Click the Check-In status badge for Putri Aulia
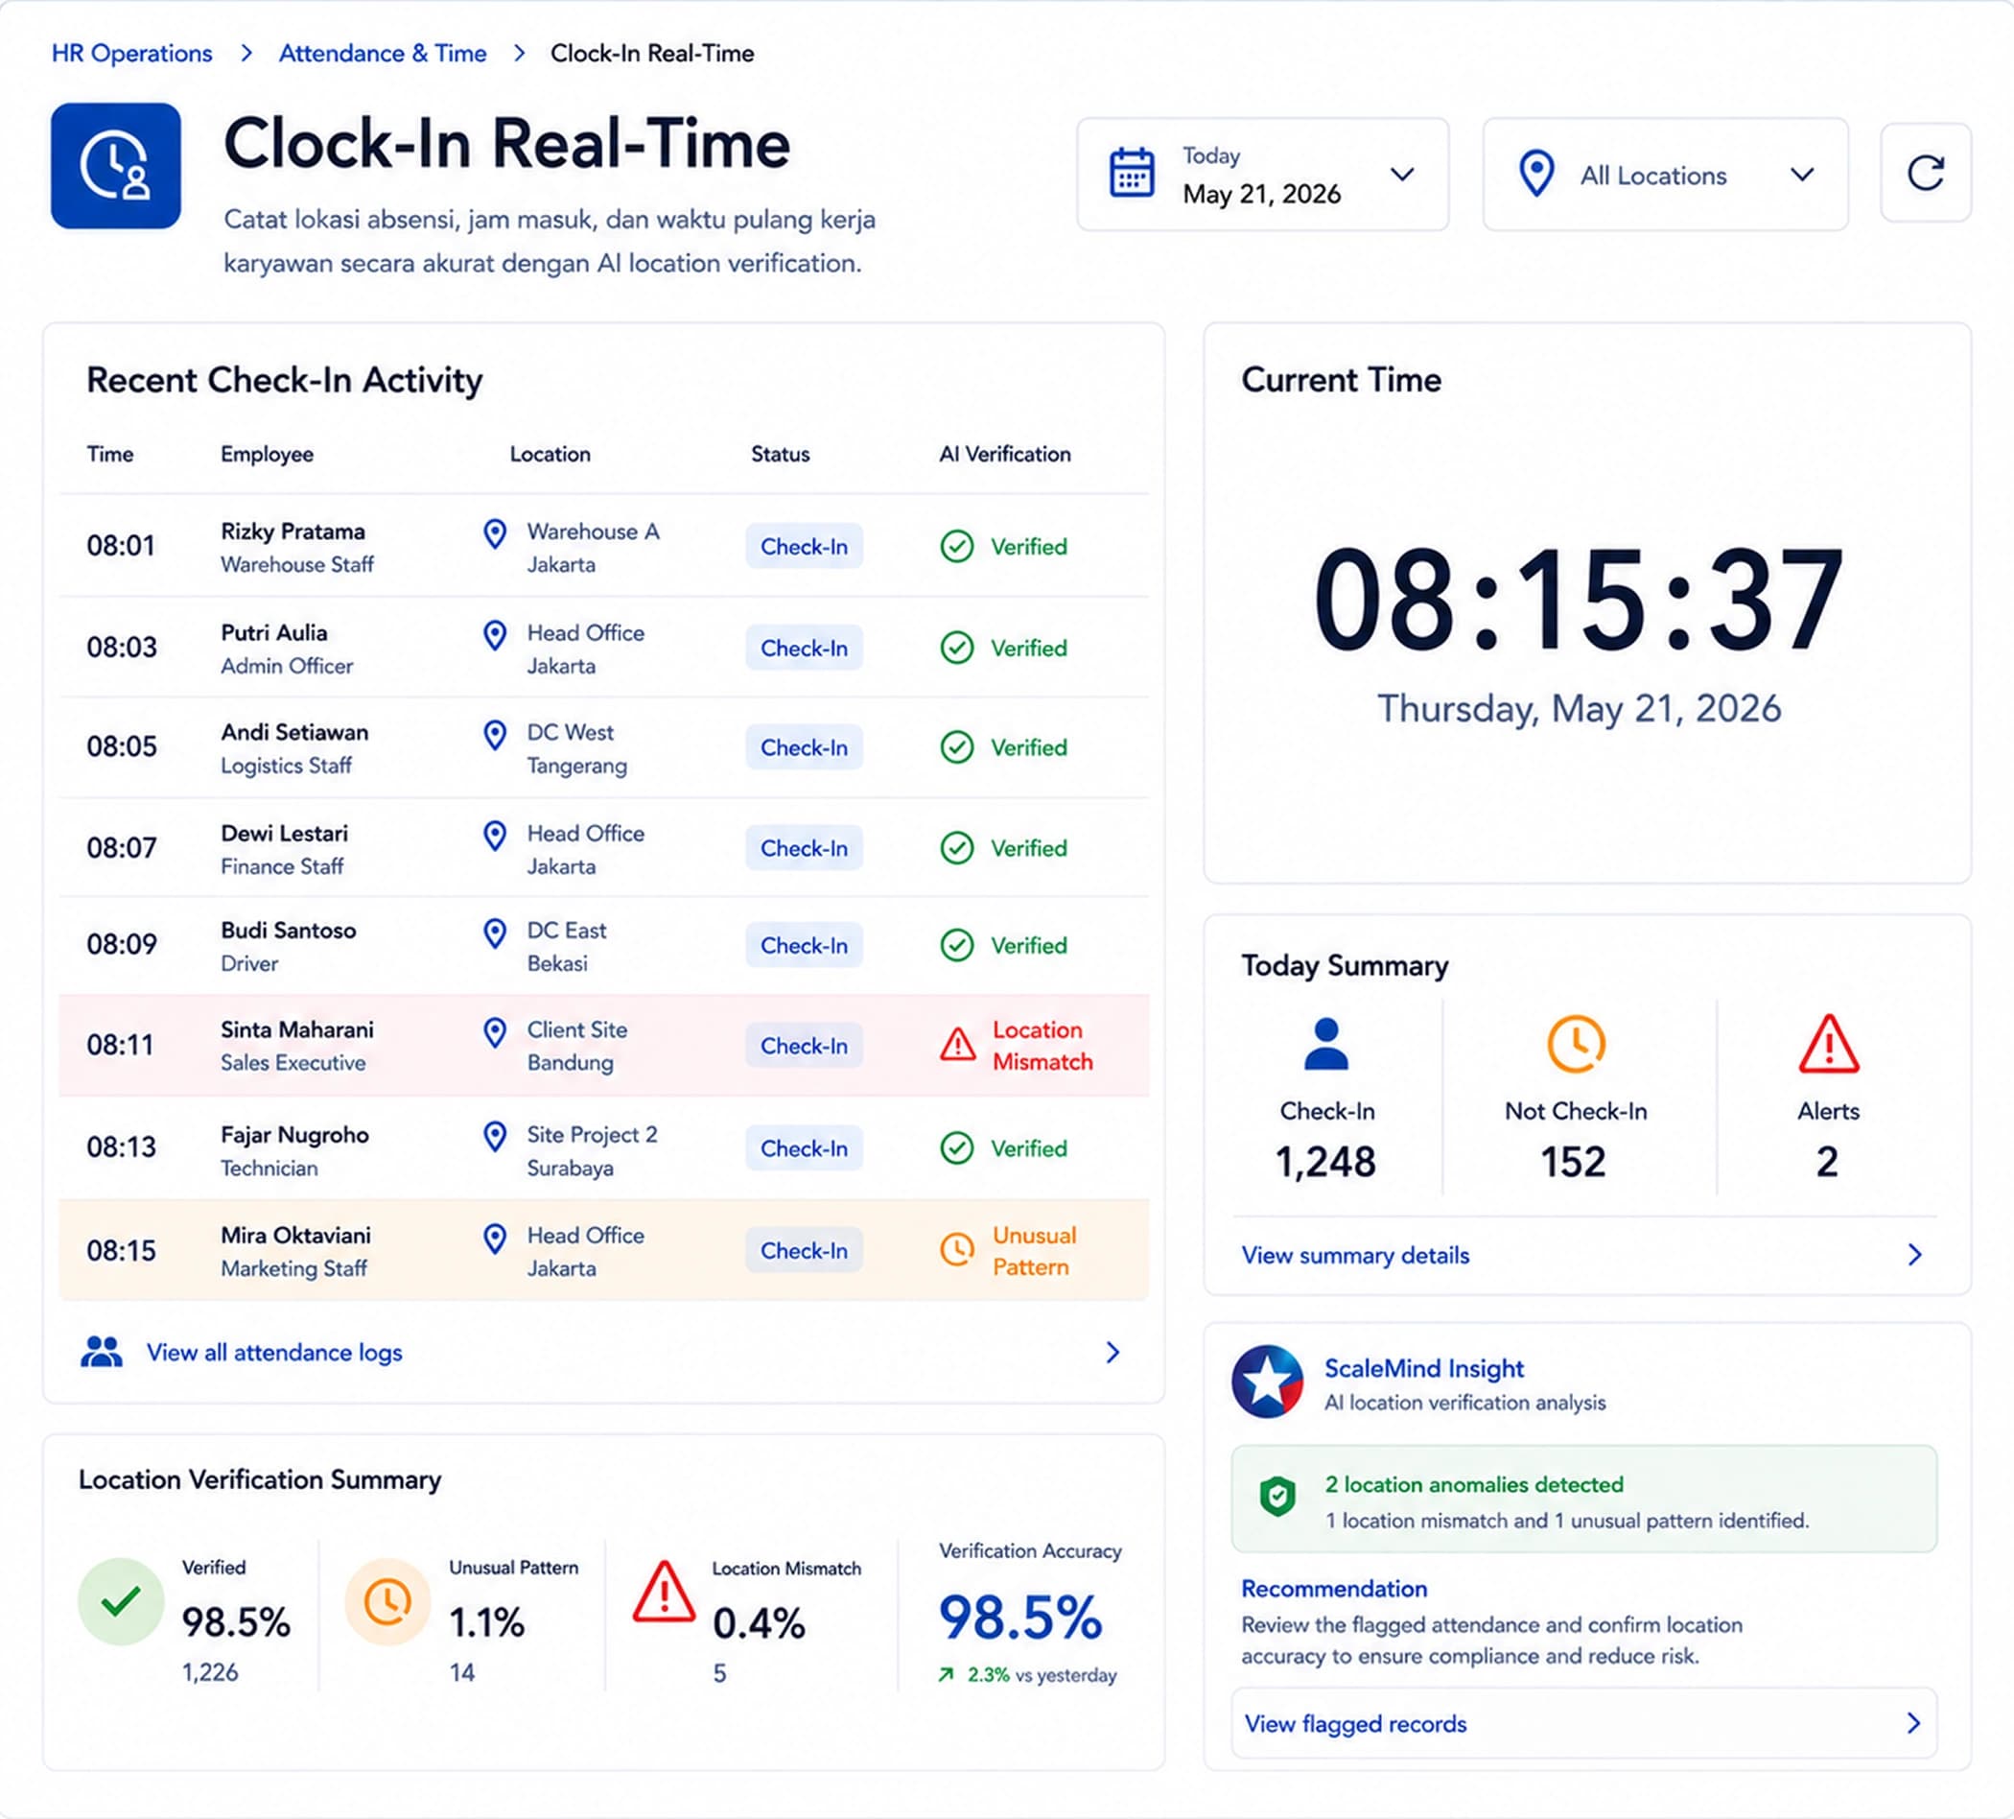 pyautogui.click(x=805, y=648)
